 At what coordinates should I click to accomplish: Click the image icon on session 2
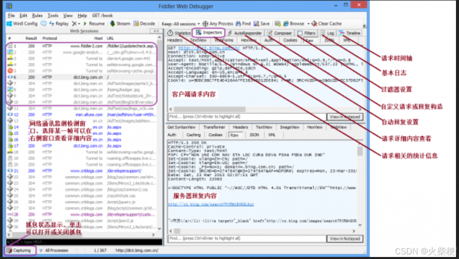[10, 52]
